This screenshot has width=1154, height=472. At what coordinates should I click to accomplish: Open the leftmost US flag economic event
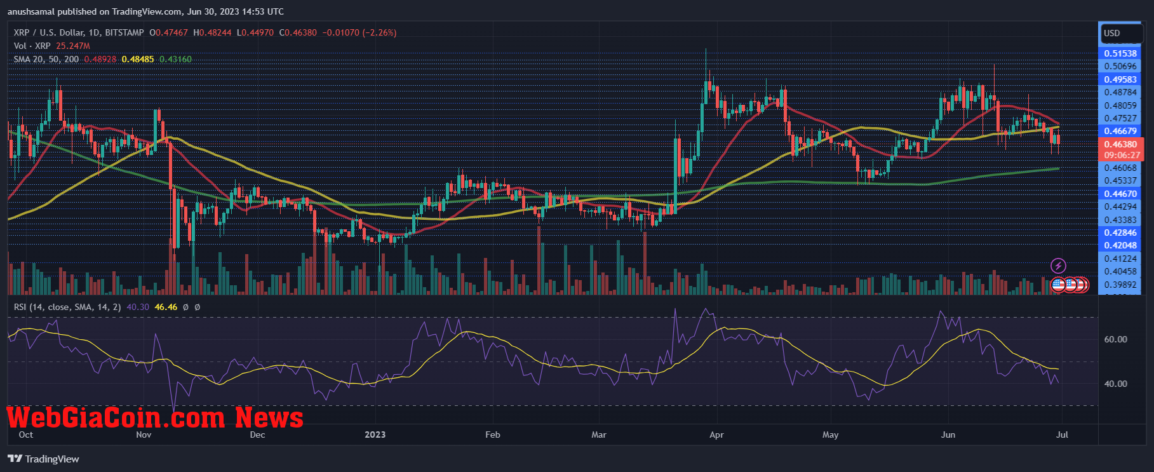[1058, 285]
